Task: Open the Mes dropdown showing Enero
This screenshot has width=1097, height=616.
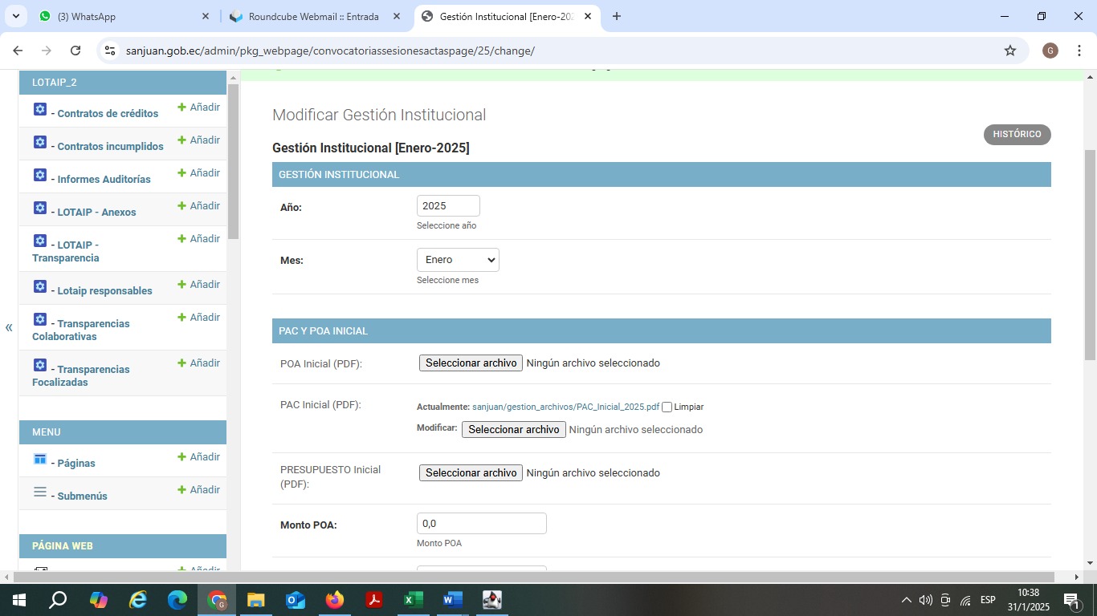Action: pos(458,260)
